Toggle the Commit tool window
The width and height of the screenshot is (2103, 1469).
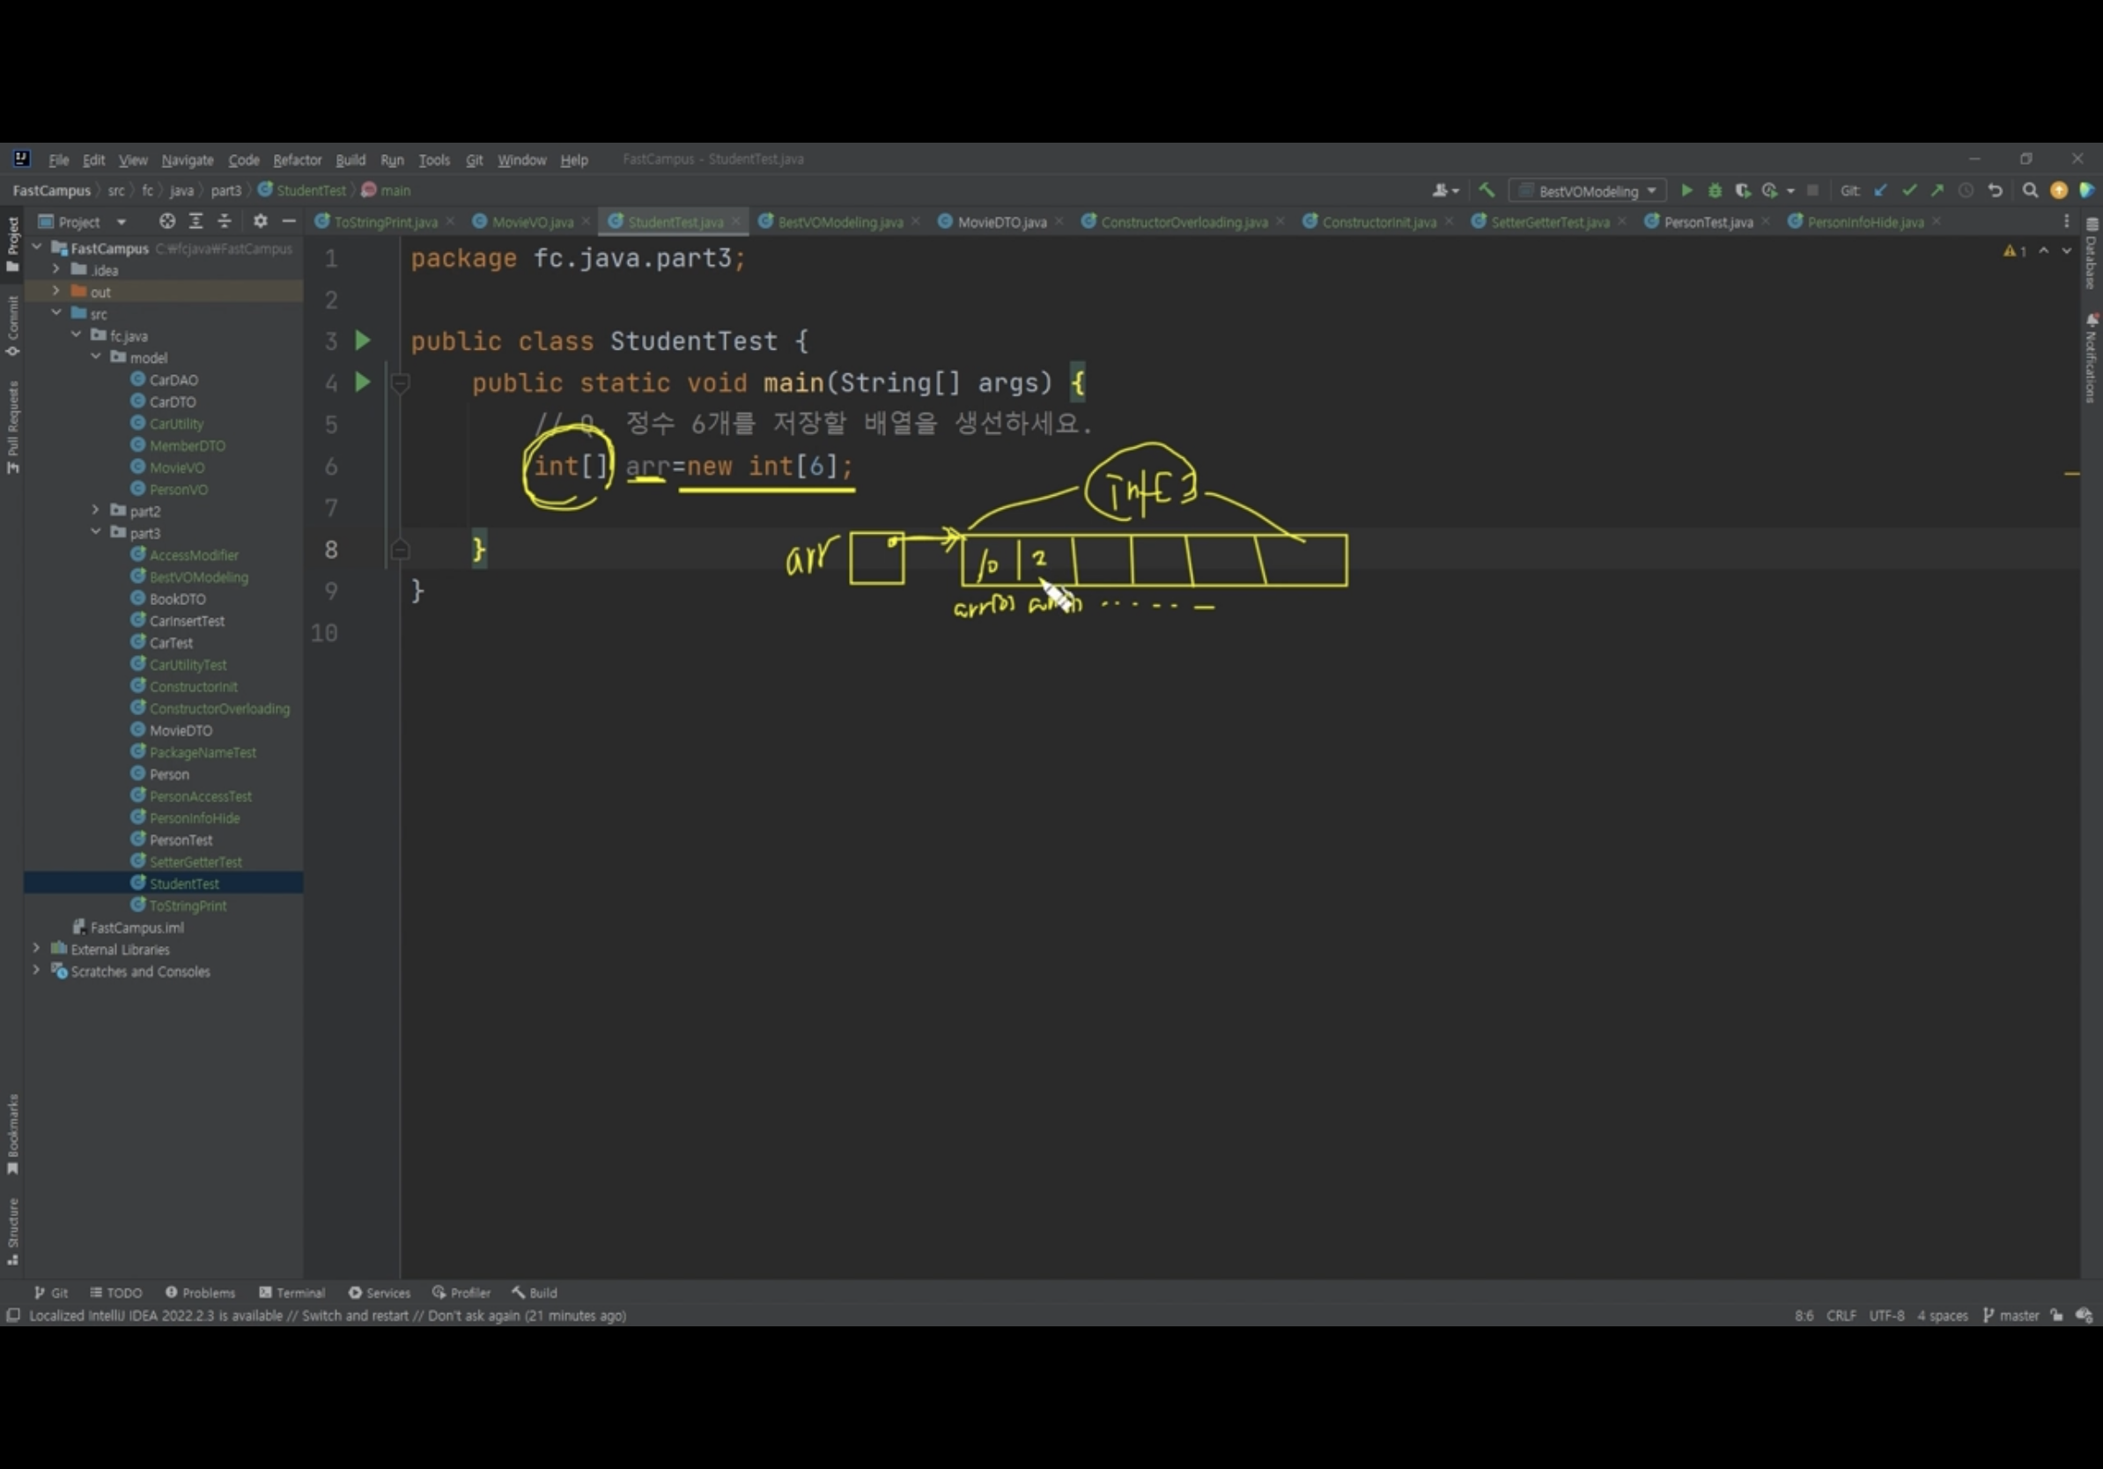[x=13, y=326]
